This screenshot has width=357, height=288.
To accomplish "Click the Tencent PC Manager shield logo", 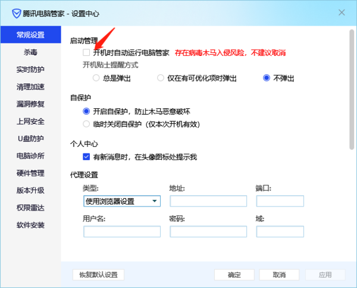I will click(17, 14).
